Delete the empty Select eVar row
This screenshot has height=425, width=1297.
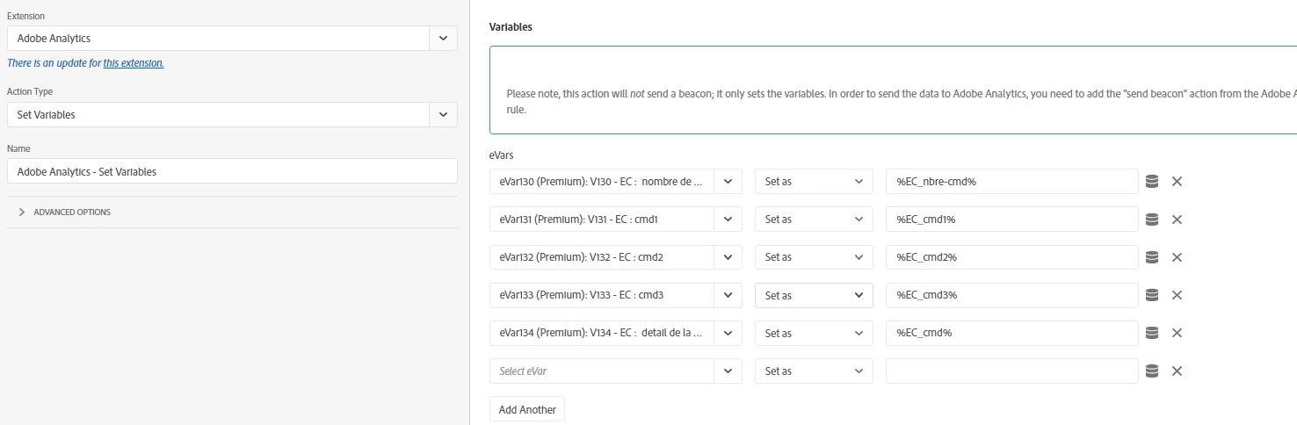click(1177, 371)
